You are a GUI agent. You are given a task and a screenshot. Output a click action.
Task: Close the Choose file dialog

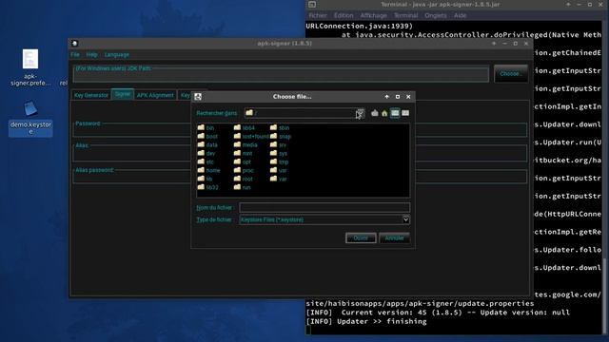tap(408, 97)
